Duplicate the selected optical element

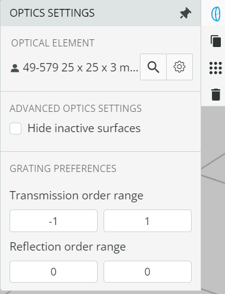(215, 41)
